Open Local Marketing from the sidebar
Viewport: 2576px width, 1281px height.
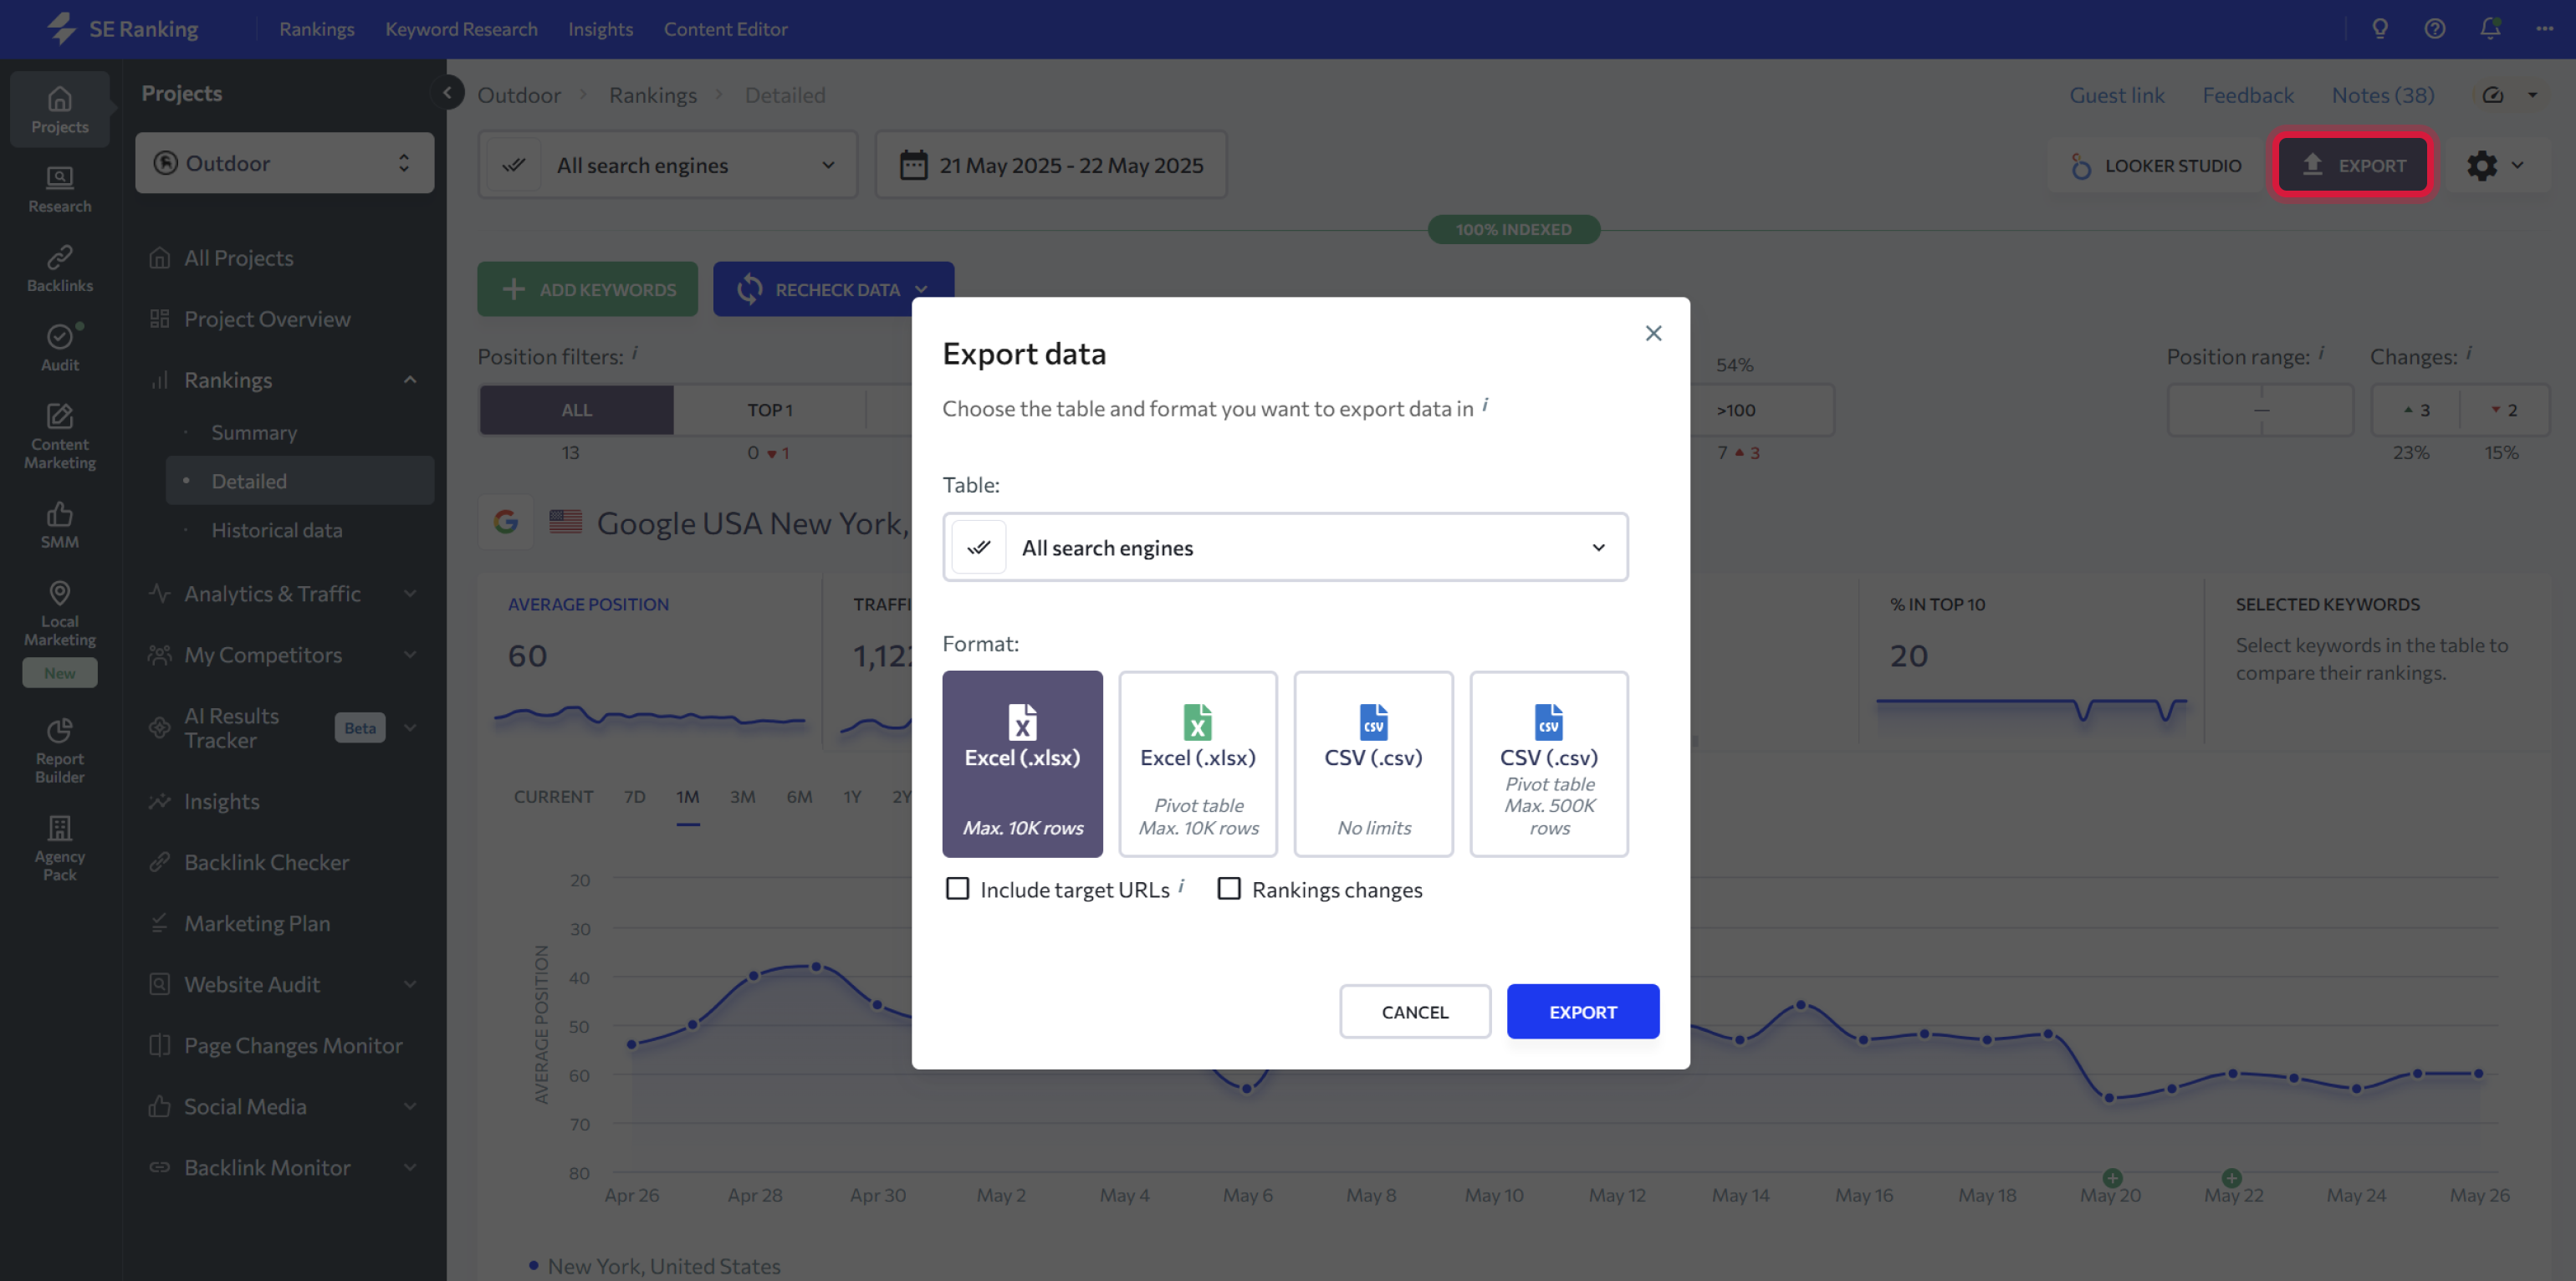[x=59, y=612]
